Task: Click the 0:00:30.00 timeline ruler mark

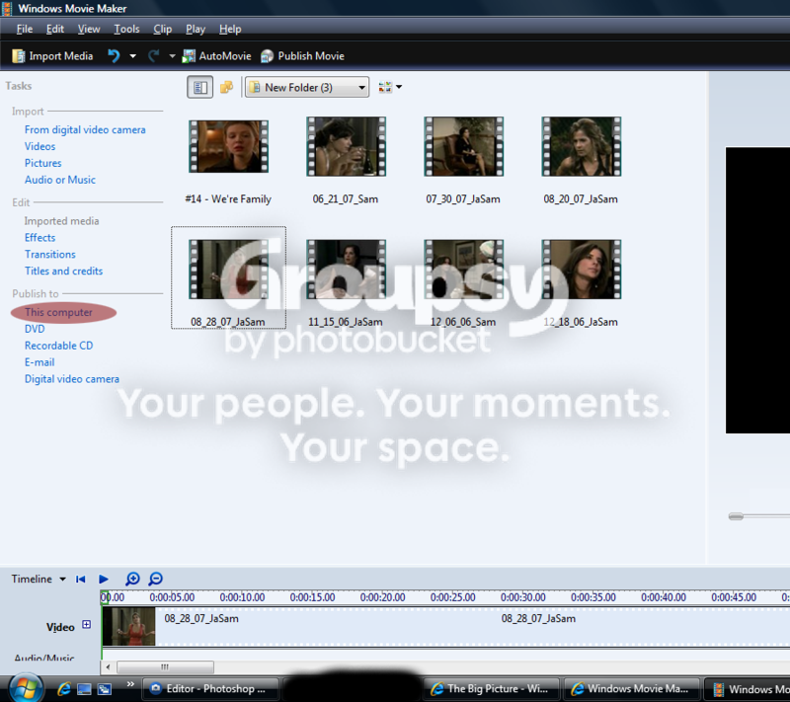Action: point(522,597)
